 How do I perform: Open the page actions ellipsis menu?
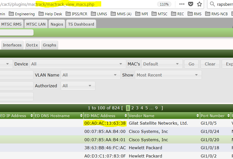tap(182, 4)
